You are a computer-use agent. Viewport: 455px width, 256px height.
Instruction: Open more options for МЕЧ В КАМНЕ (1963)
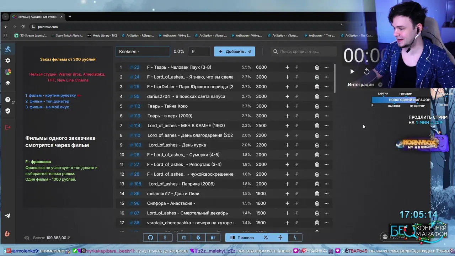tap(326, 126)
